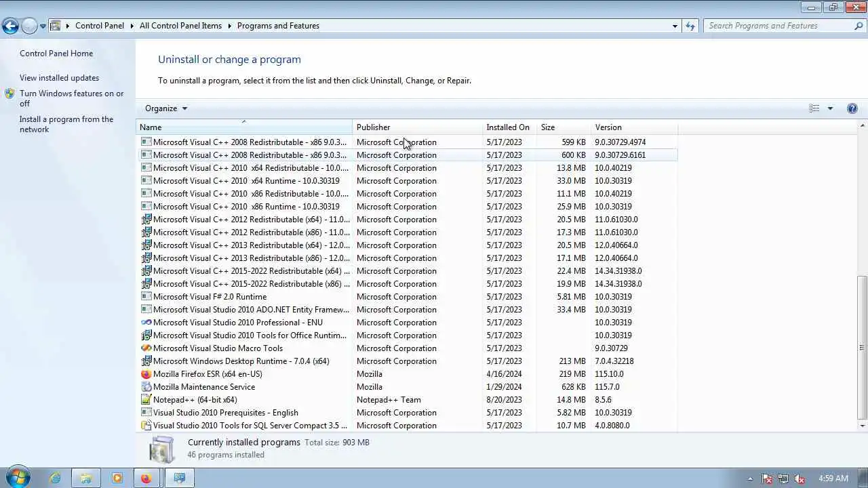The image size is (868, 488).
Task: Click the search magnifier icon
Action: (x=859, y=26)
